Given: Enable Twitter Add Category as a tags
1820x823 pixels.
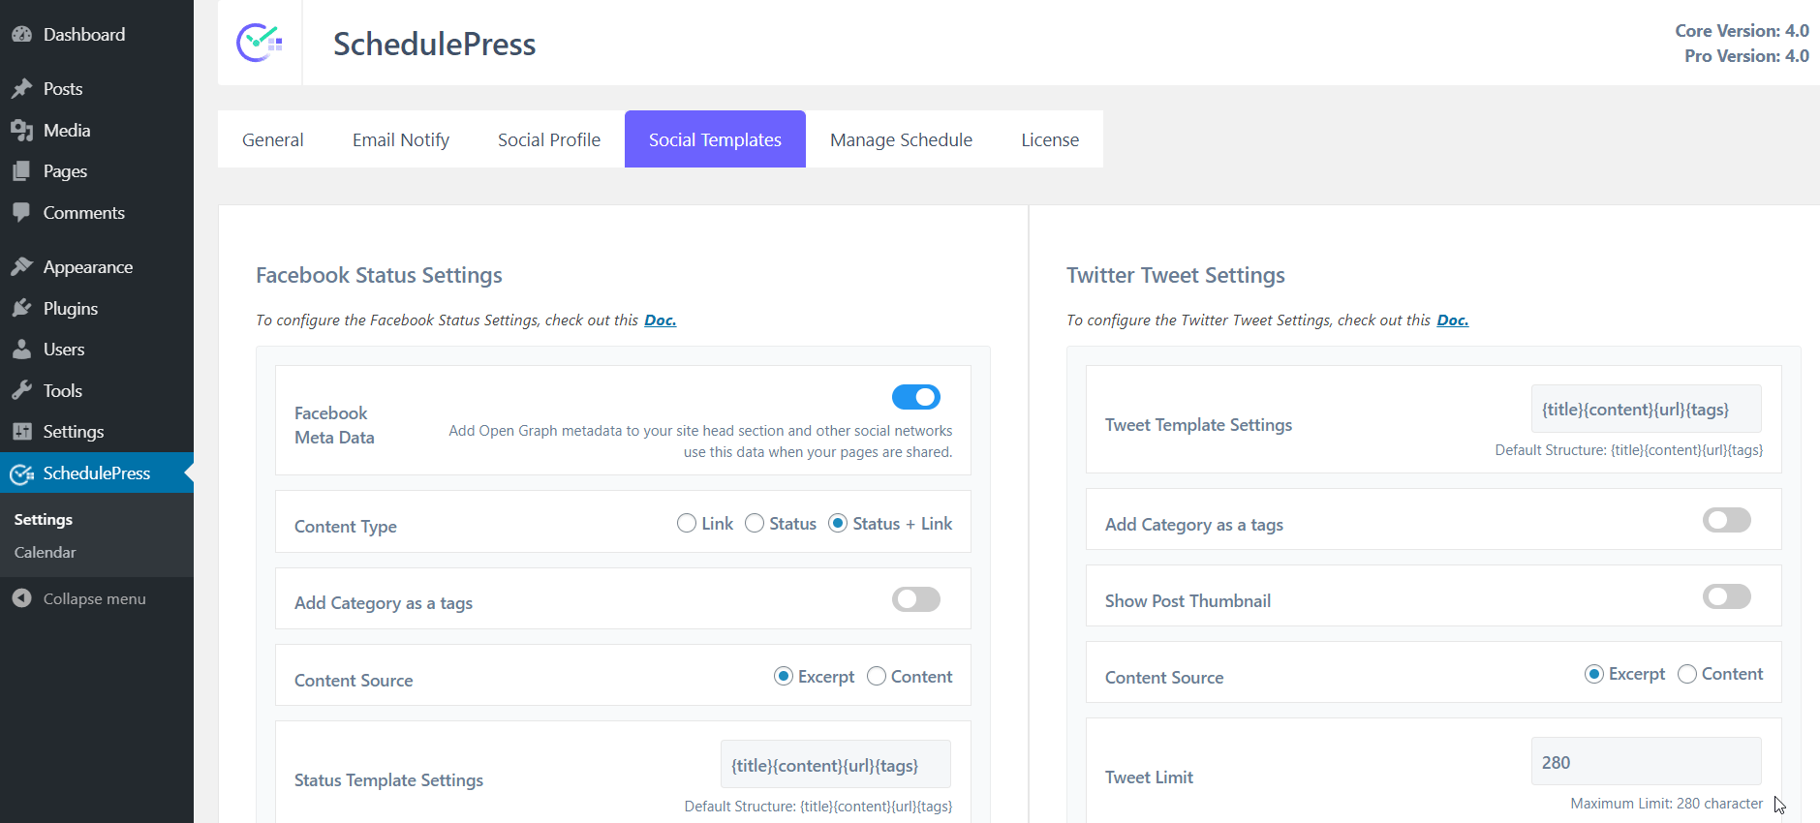Looking at the screenshot, I should [1727, 520].
